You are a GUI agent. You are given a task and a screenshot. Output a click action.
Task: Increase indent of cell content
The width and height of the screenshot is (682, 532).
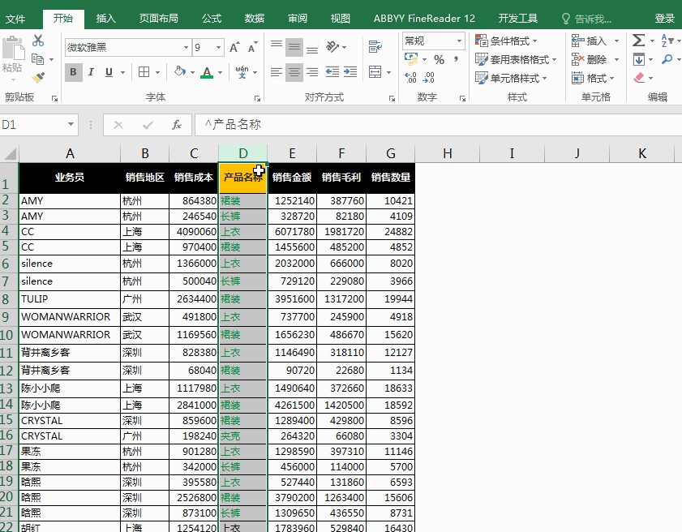click(350, 72)
